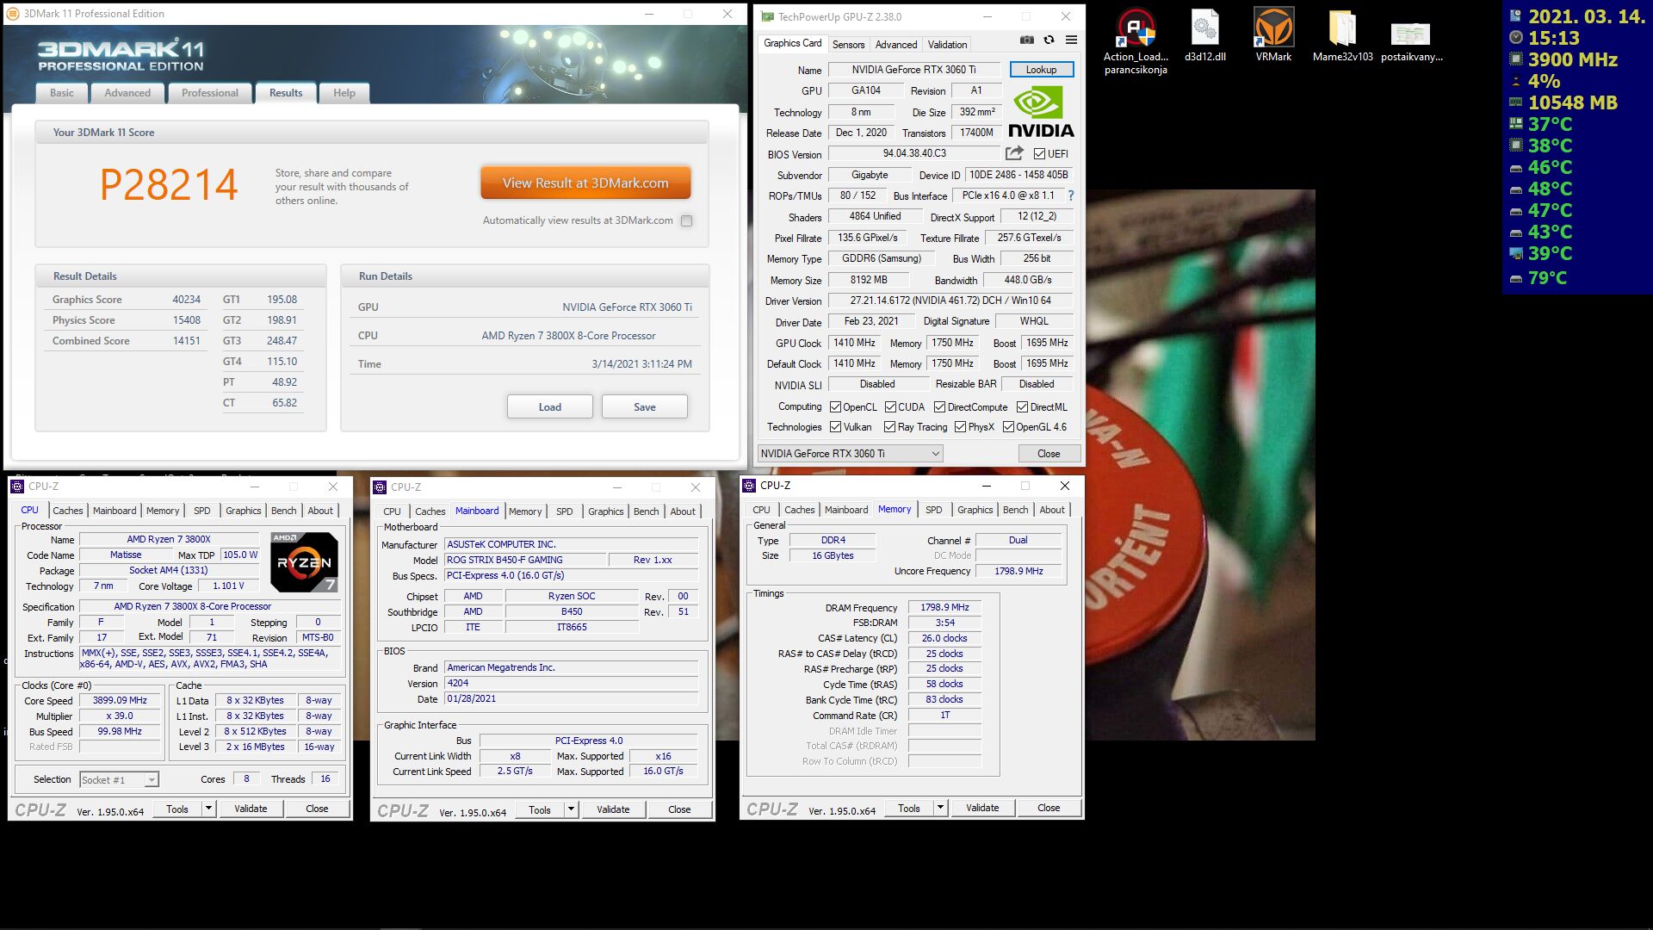Screen dimensions: 1653x930
Task: Click the GPU-Z Lookup button
Action: coord(1041,70)
